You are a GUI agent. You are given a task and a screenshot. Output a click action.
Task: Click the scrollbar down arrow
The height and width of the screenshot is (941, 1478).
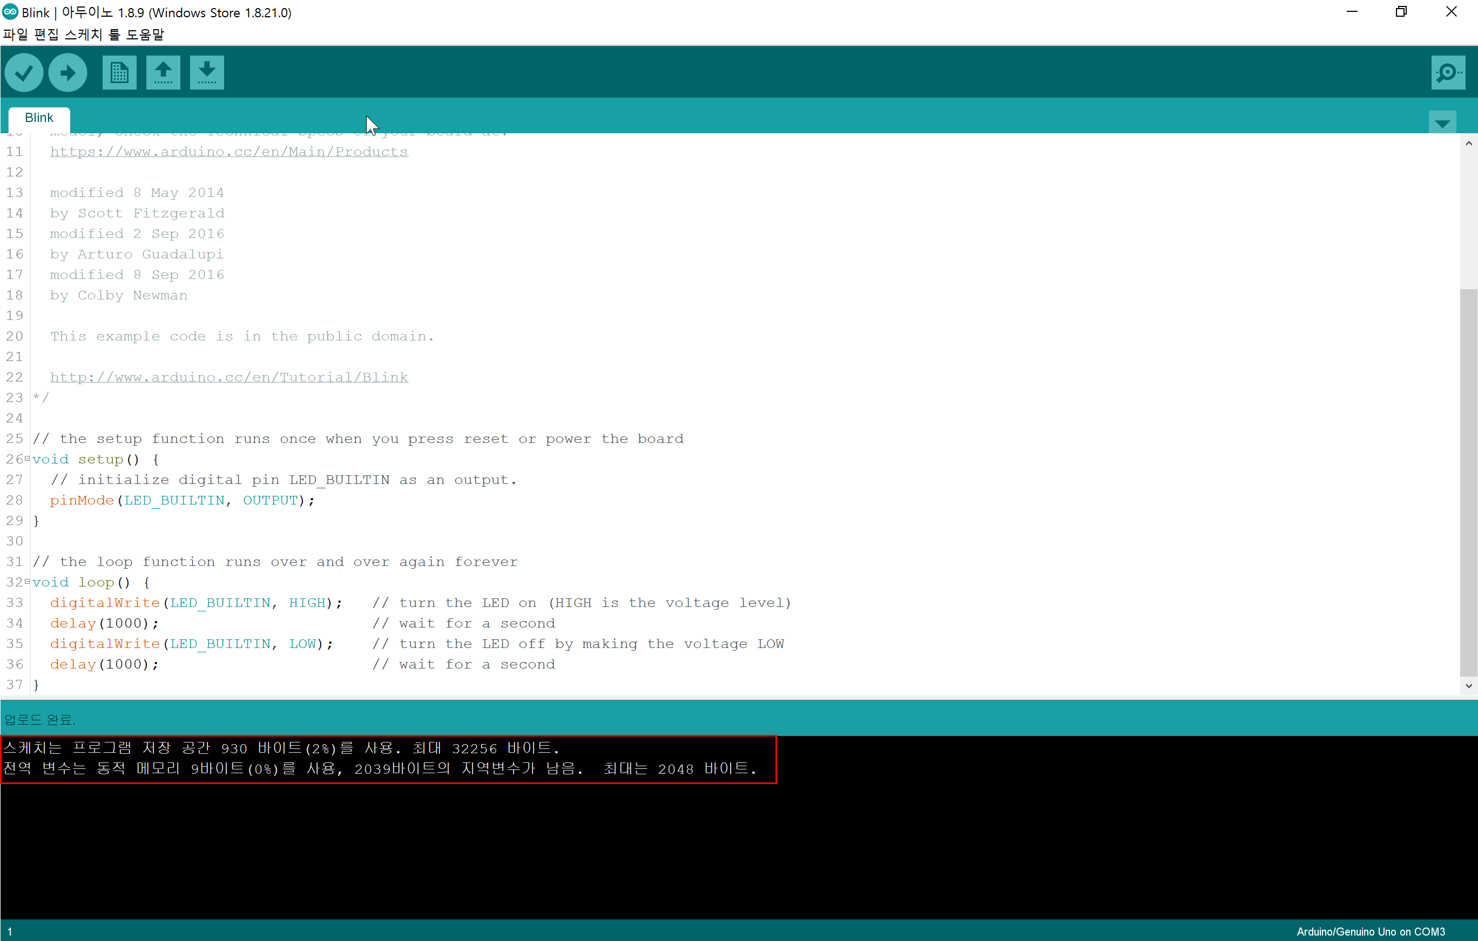click(1468, 686)
